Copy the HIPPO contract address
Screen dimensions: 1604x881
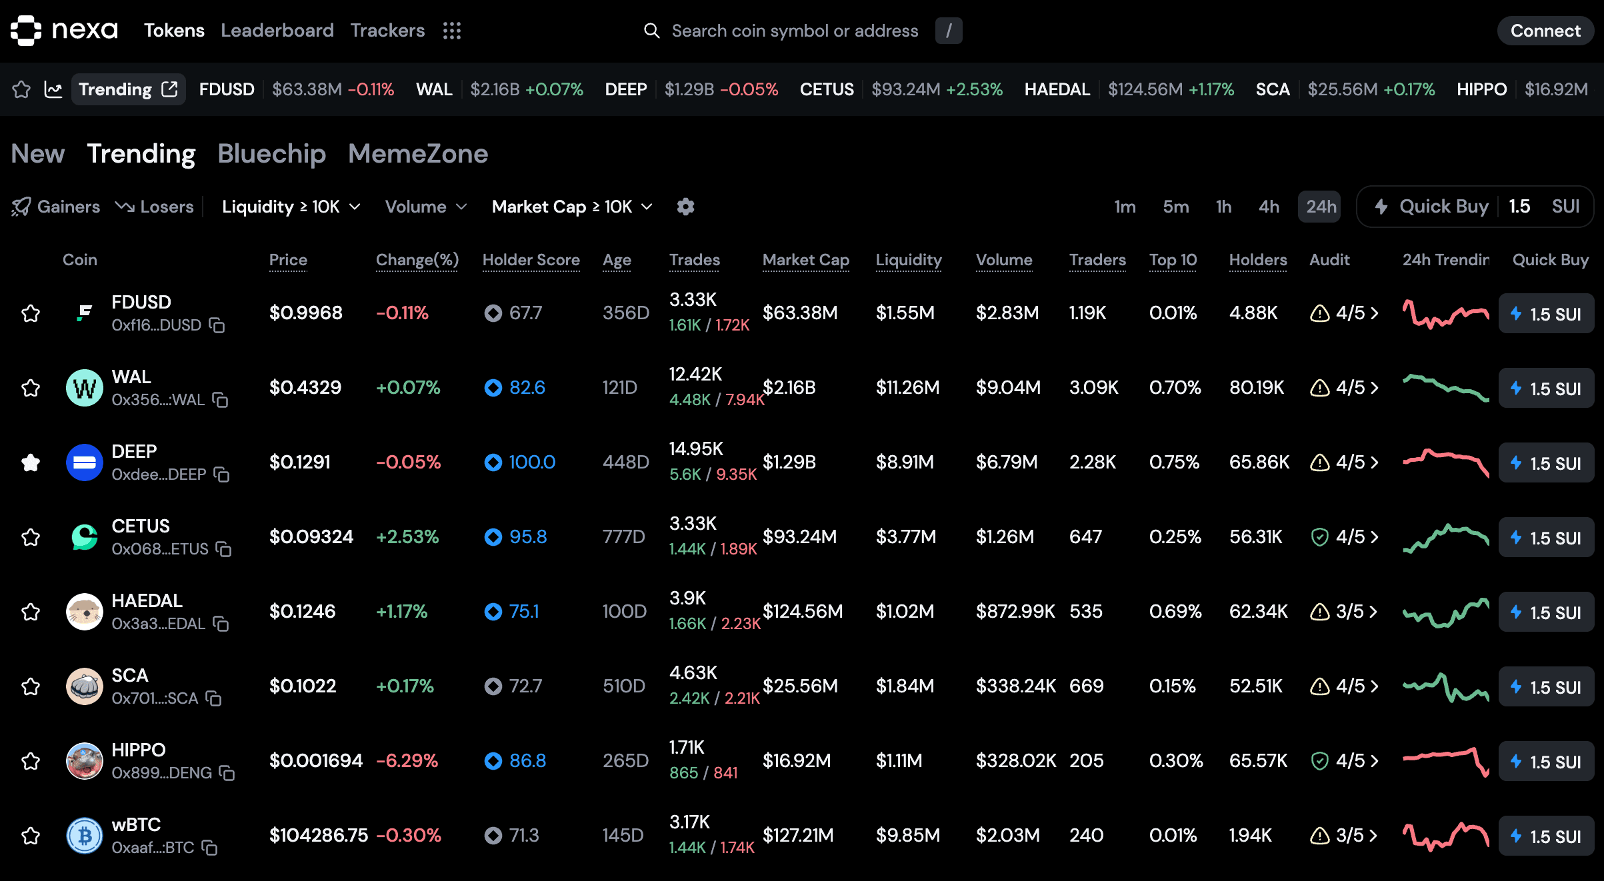pyautogui.click(x=227, y=773)
